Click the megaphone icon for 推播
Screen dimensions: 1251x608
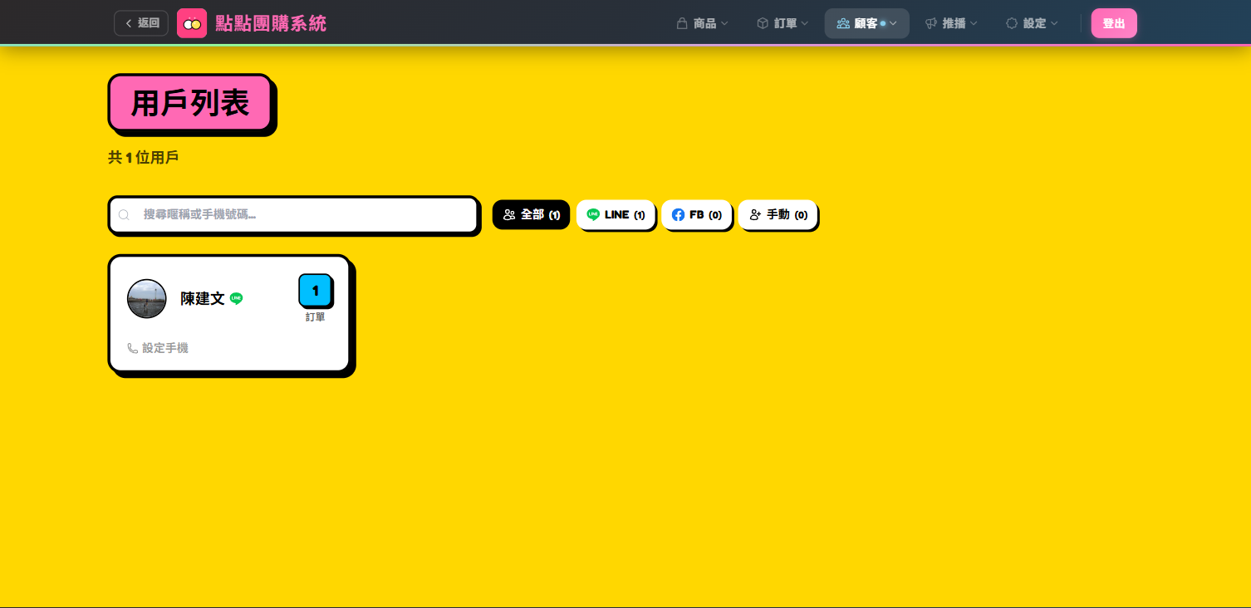(x=931, y=23)
